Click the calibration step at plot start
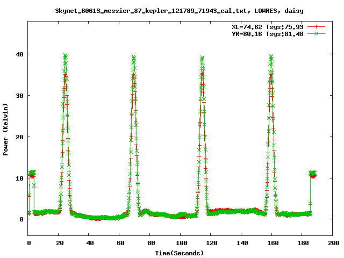The height and width of the screenshot is (258, 344). (x=32, y=173)
